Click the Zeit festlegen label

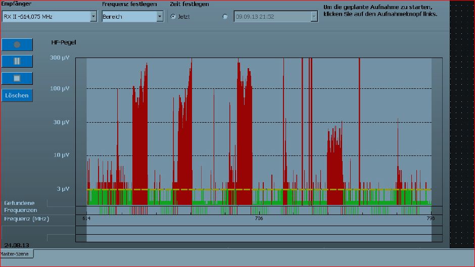tap(189, 4)
